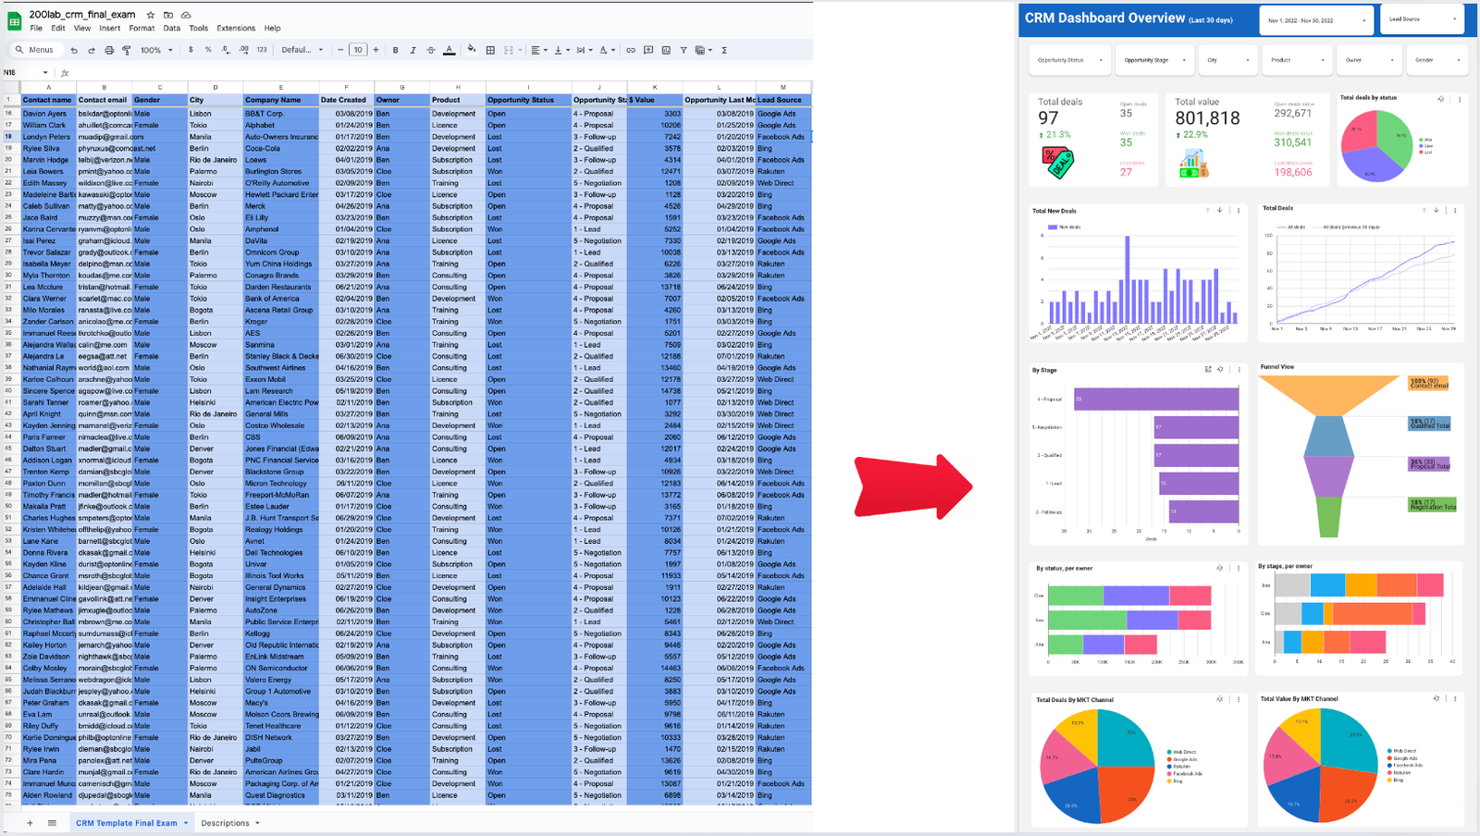Activate the paint format roller icon
Viewport: 1480px width, 836px height.
126,50
